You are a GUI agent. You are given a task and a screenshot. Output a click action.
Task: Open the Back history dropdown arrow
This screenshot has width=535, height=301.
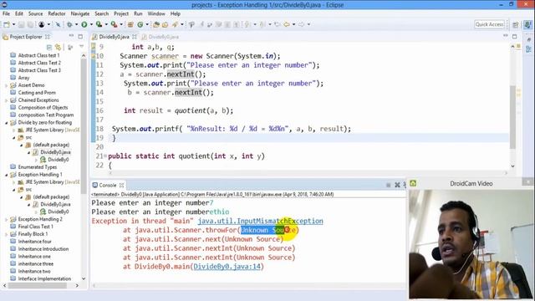tap(293, 24)
